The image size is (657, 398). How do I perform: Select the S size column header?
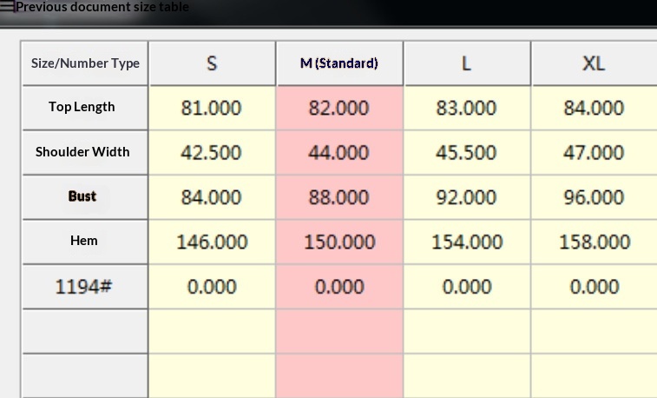tap(212, 63)
